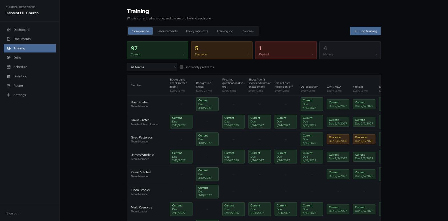Click the Roster people icon
Screen dimensions: 448x221
click(x=9, y=86)
